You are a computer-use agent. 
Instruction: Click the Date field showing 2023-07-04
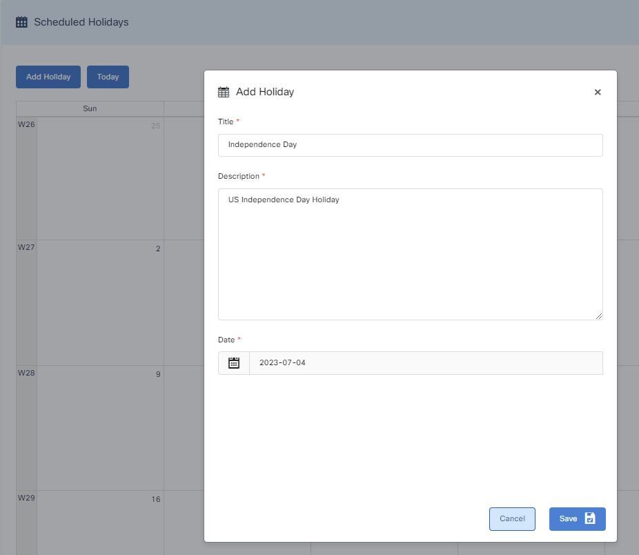click(425, 363)
